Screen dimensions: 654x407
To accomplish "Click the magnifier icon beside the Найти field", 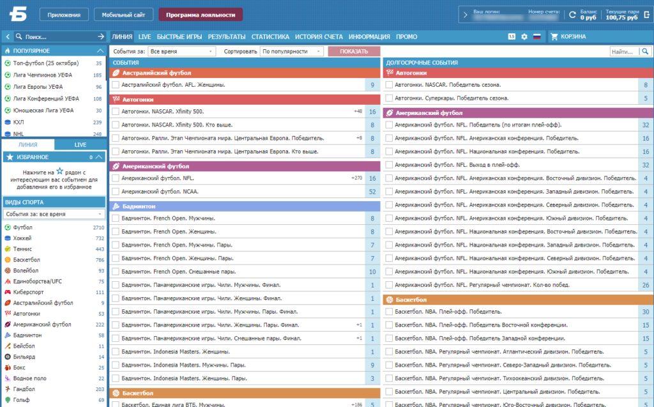I will click(x=645, y=51).
